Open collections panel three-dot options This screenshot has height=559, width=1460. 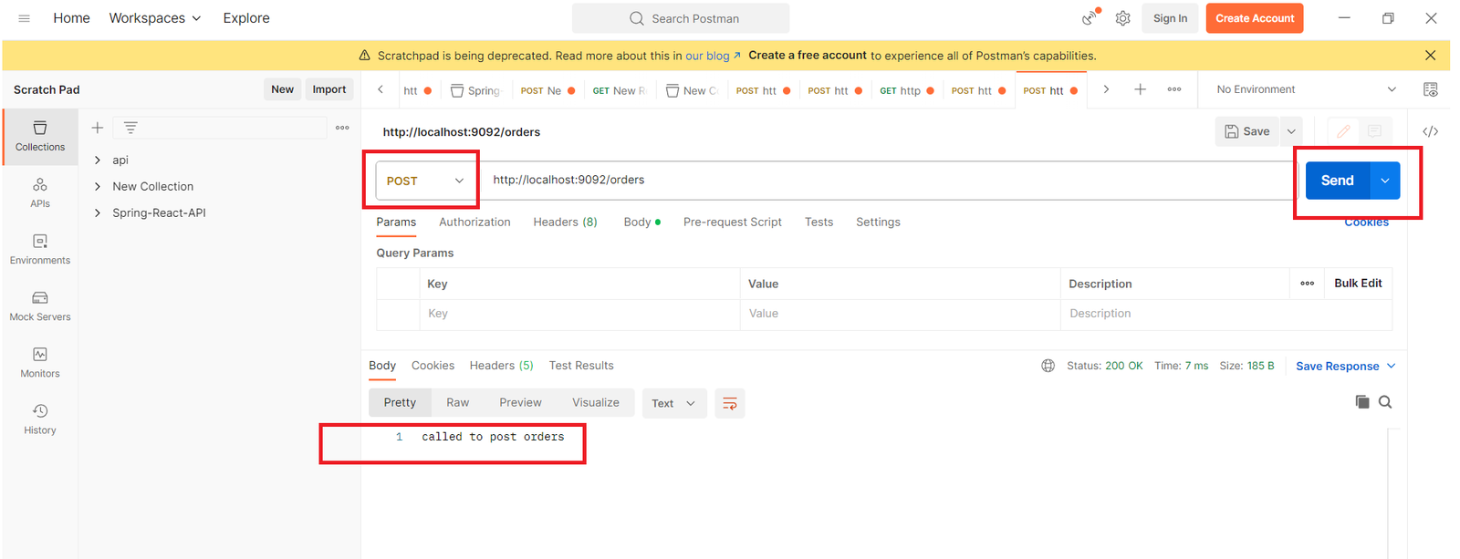click(342, 128)
